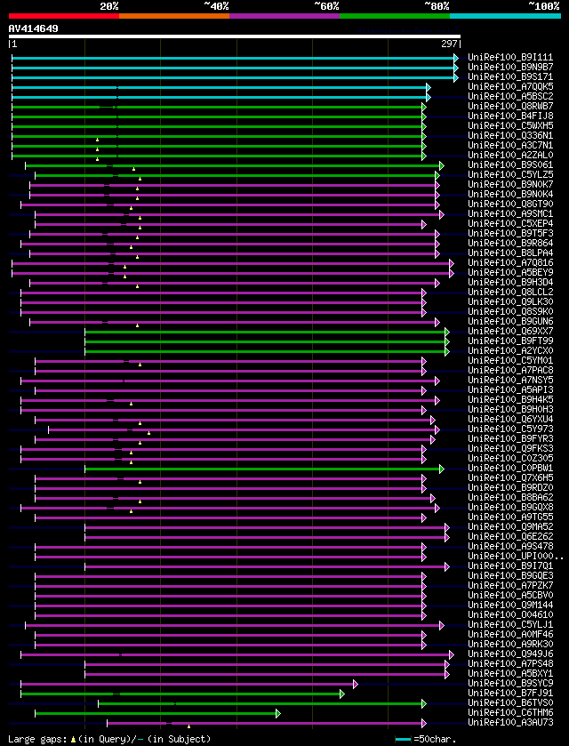Open hit UniRef100_Q8RWB7
The image size is (569, 746).
tap(510, 107)
